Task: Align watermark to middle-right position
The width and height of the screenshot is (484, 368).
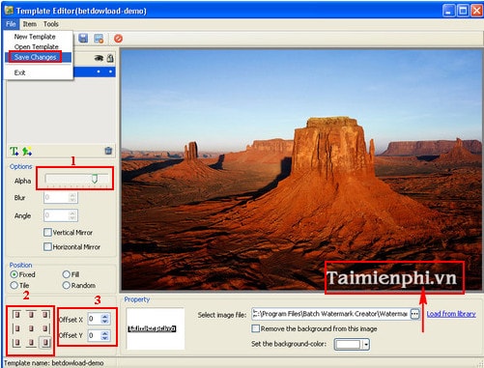Action: click(45, 328)
